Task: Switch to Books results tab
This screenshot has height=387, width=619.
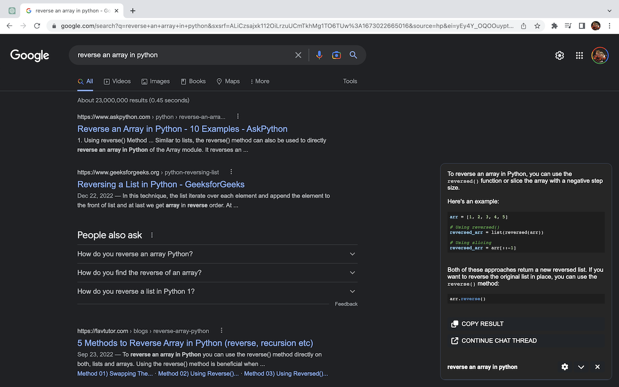Action: click(x=193, y=81)
